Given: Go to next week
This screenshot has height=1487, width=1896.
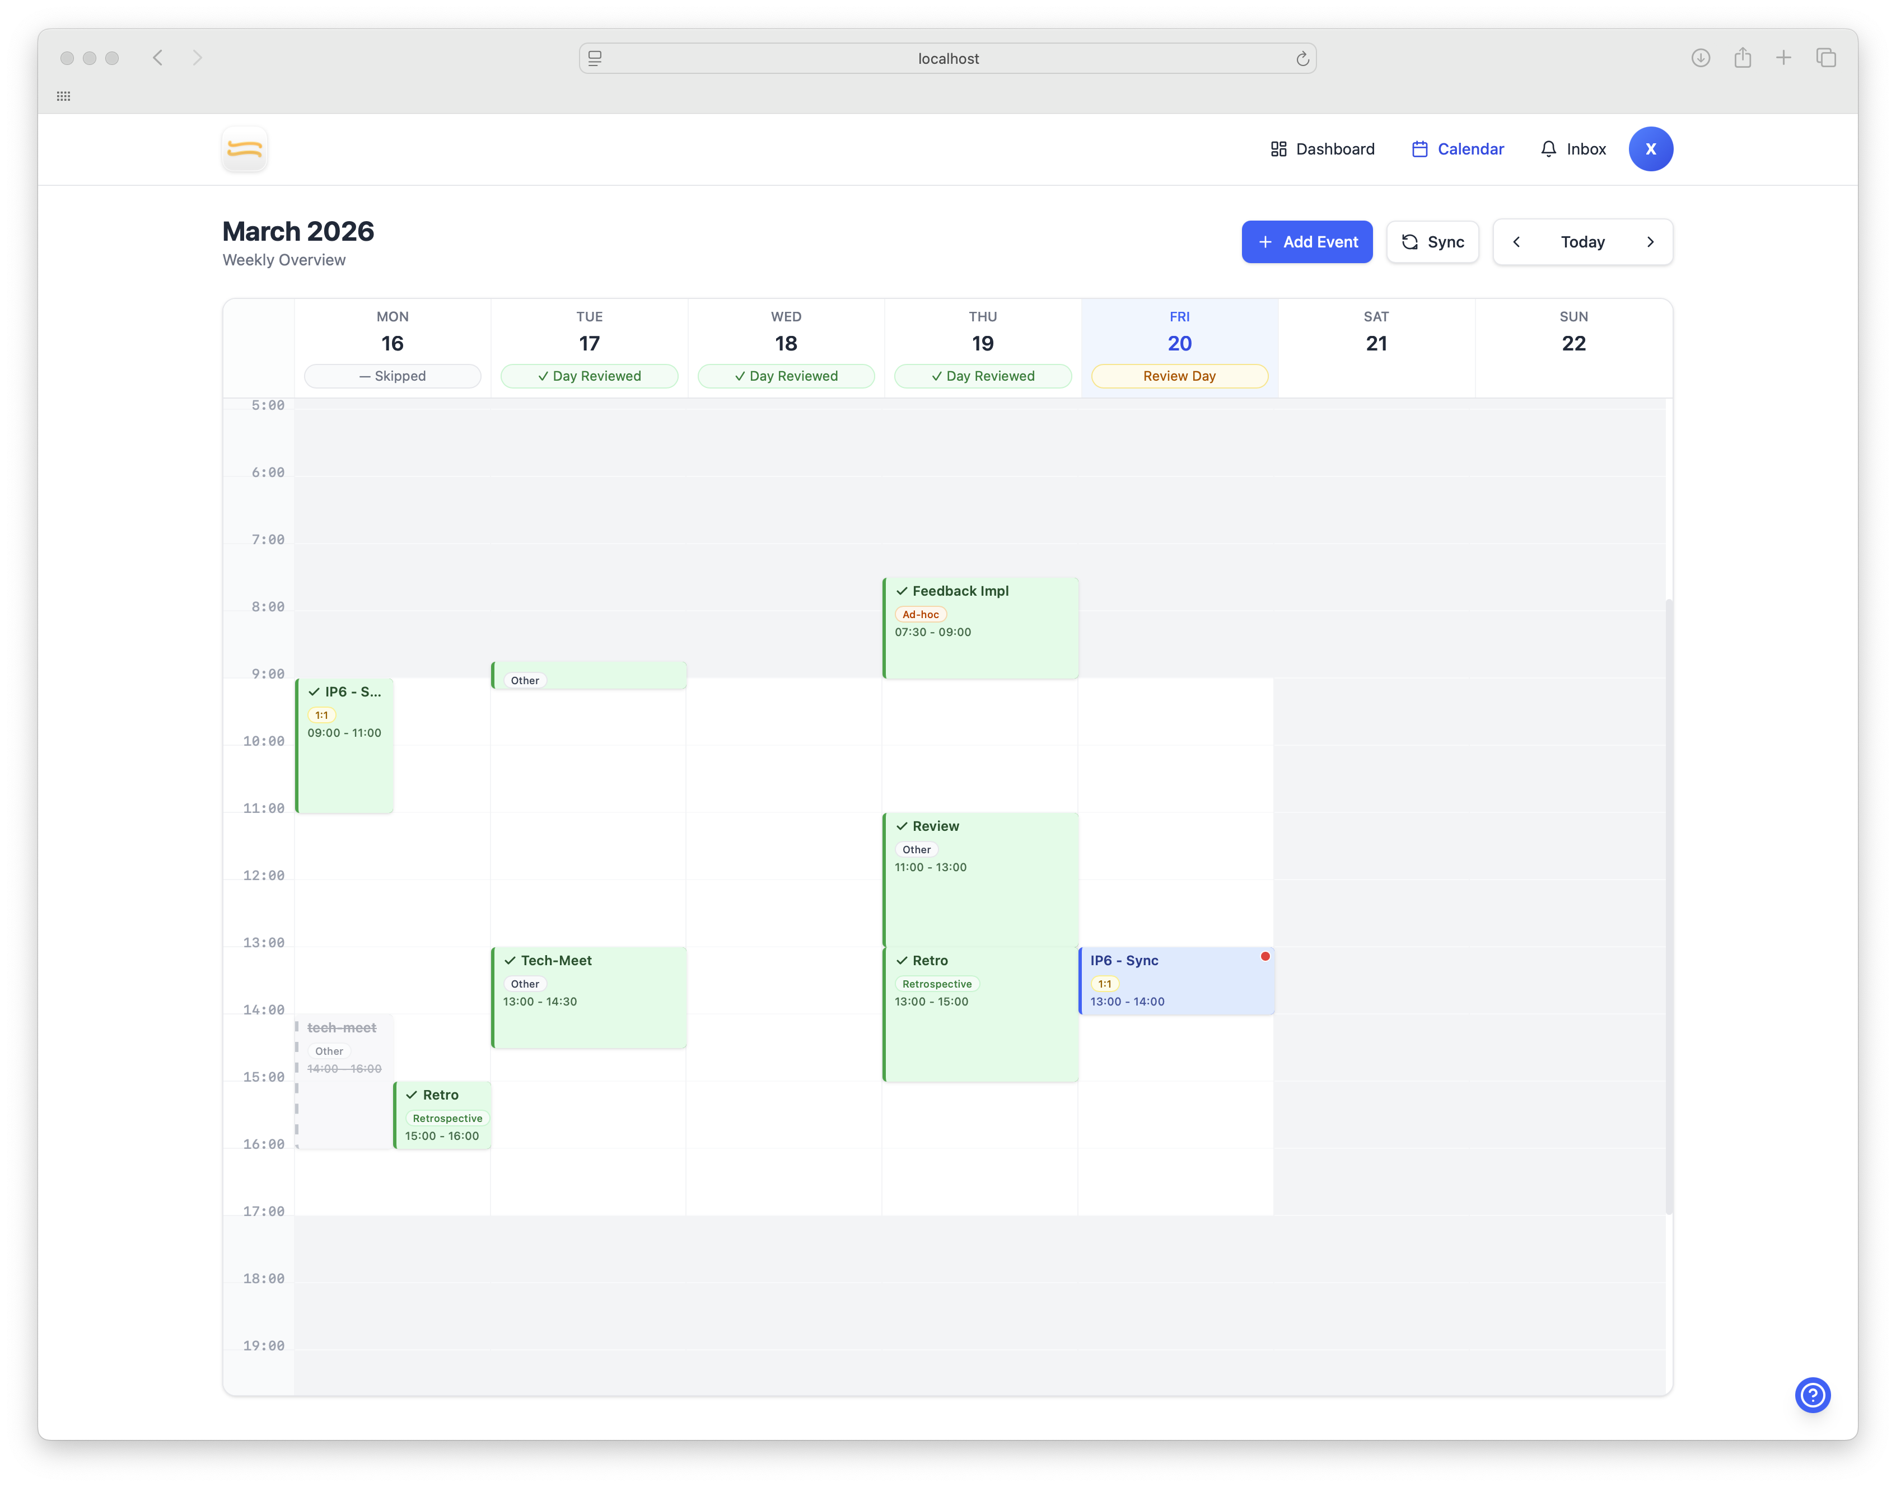Looking at the screenshot, I should coord(1650,242).
